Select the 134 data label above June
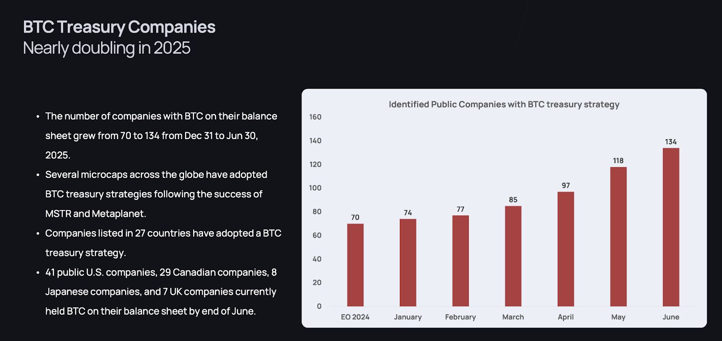 coord(671,142)
